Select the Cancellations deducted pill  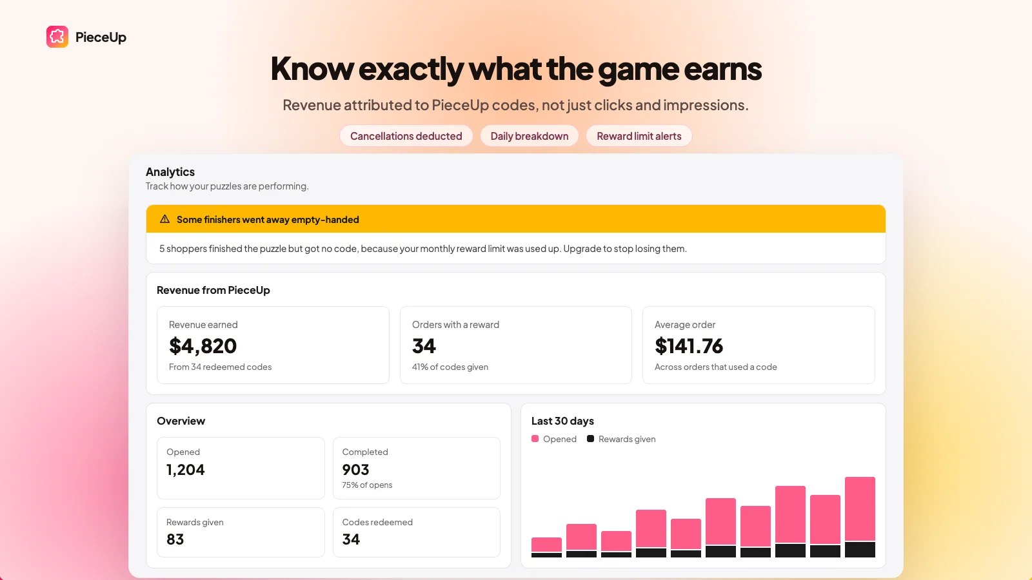pos(406,136)
